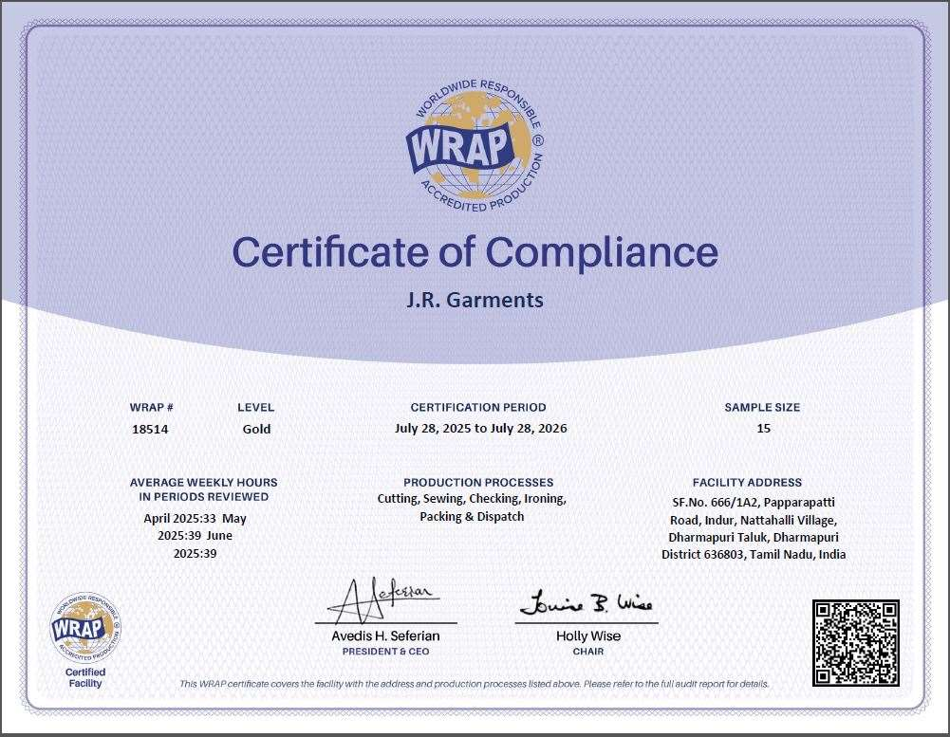Click the PRODUCTION PROCESSES heading

point(478,482)
